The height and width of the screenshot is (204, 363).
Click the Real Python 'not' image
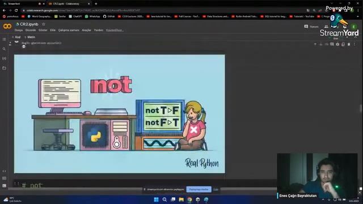coord(120,114)
